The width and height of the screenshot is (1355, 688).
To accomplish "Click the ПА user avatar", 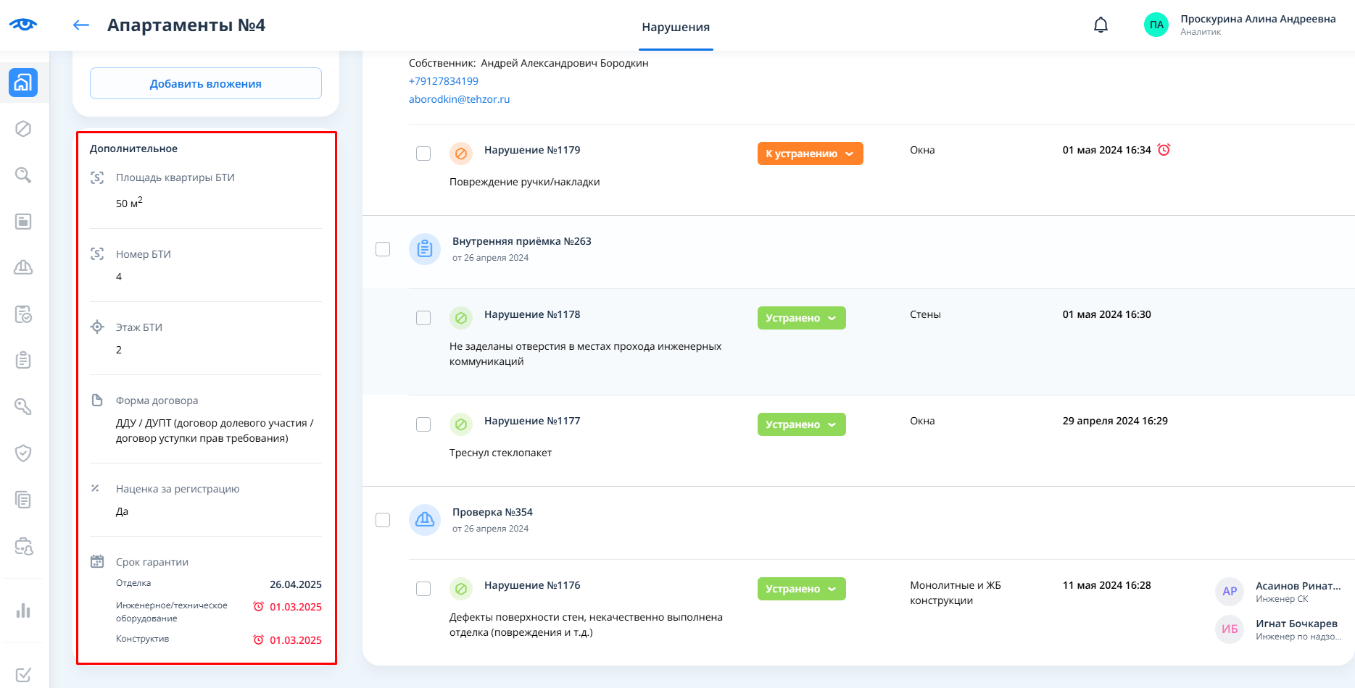I will point(1156,25).
